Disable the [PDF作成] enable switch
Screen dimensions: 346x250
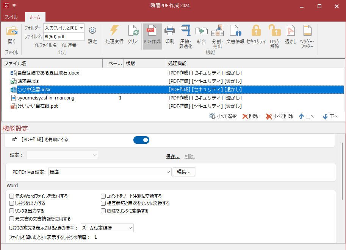pyautogui.click(x=141, y=140)
